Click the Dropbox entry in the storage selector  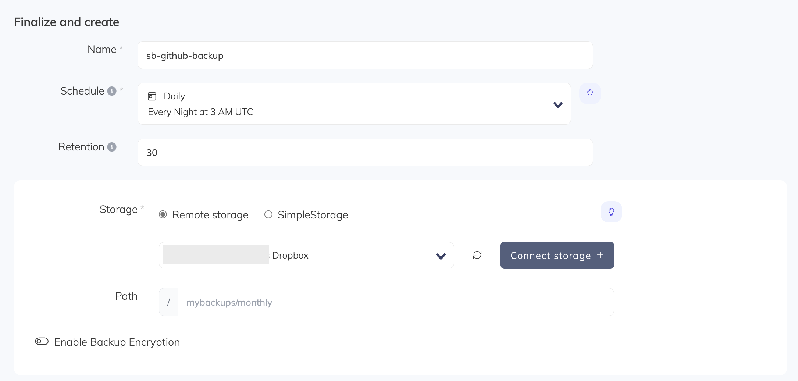290,256
